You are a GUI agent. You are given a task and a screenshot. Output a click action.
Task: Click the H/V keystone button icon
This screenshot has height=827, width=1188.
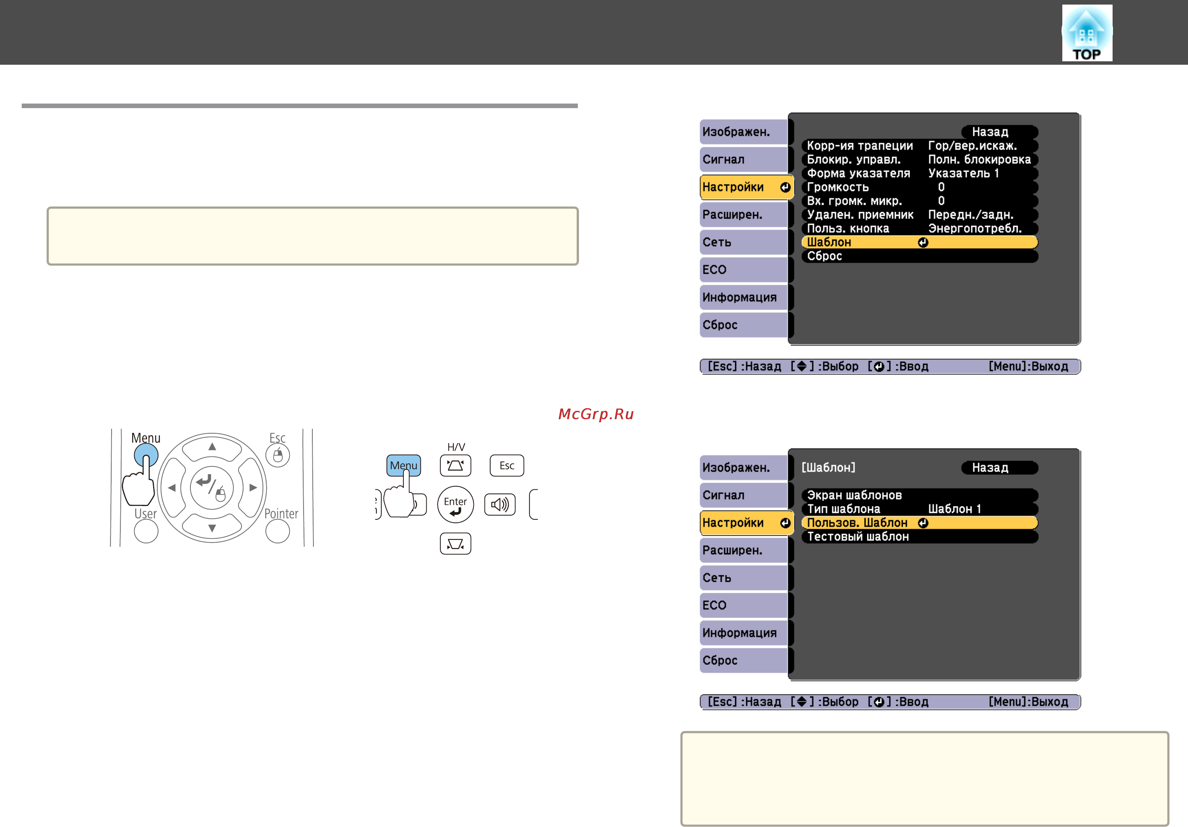coord(455,466)
